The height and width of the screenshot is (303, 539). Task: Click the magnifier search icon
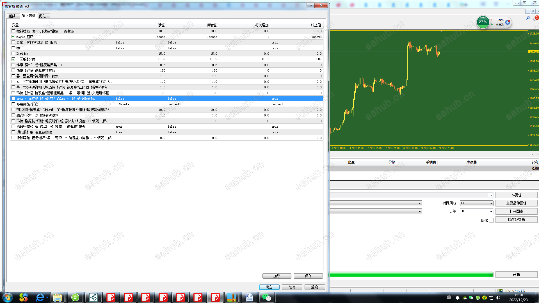click(528, 18)
